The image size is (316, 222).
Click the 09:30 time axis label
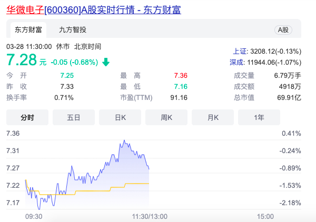[34, 217]
